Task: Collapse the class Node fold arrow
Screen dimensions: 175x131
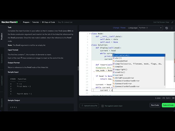Action: pyautogui.click(x=90, y=34)
